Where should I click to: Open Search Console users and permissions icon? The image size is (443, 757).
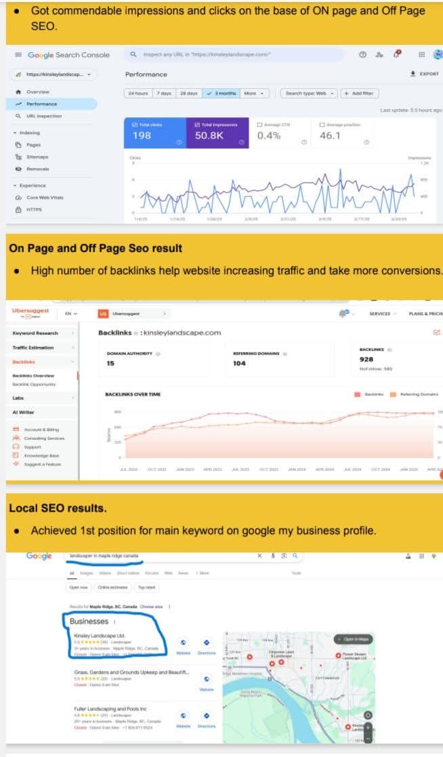379,54
